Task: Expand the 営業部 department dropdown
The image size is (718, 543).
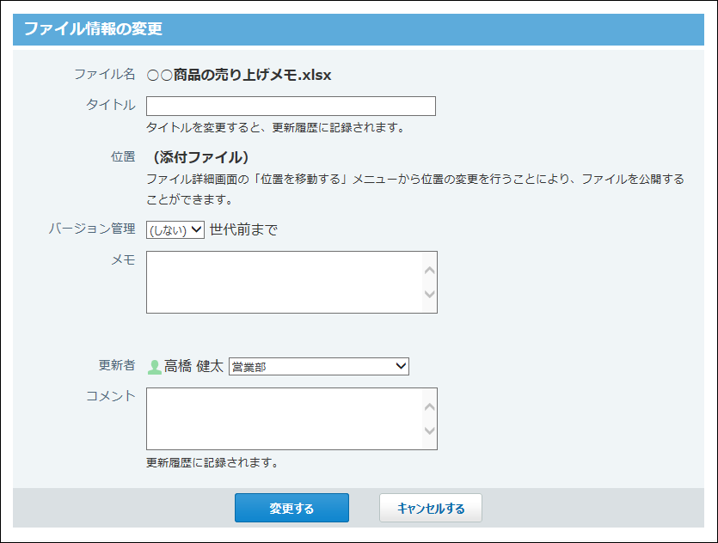Action: 318,367
